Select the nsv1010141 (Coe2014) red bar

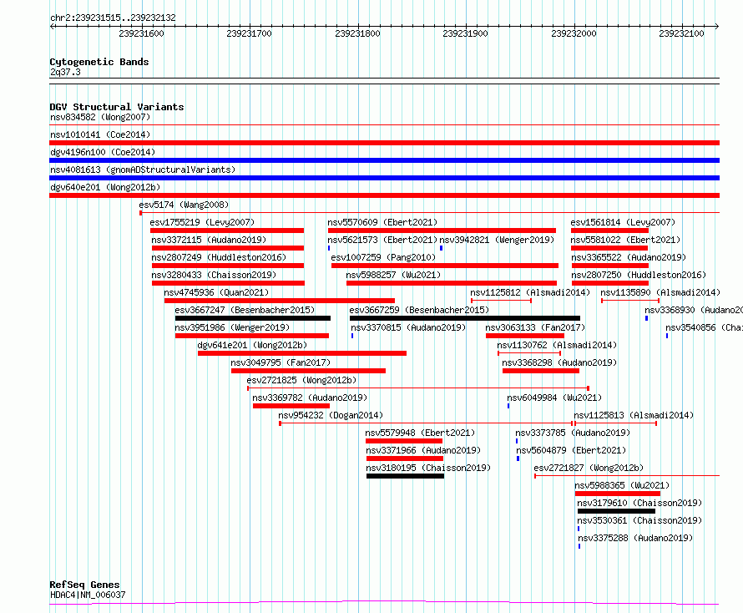pyautogui.click(x=384, y=143)
